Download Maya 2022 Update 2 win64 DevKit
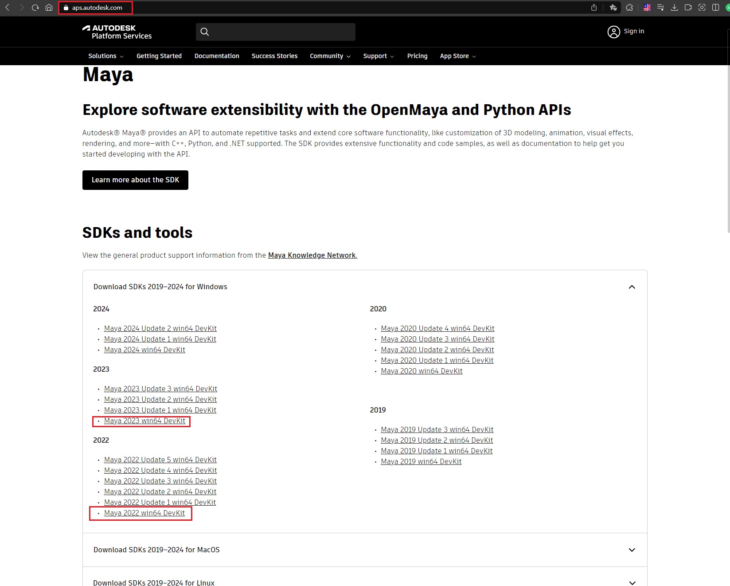 (160, 492)
